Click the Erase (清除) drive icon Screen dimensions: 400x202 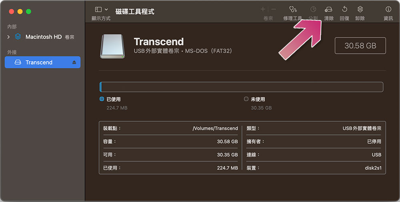[328, 9]
